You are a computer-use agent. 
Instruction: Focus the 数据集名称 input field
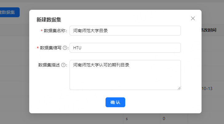pyautogui.click(x=125, y=31)
